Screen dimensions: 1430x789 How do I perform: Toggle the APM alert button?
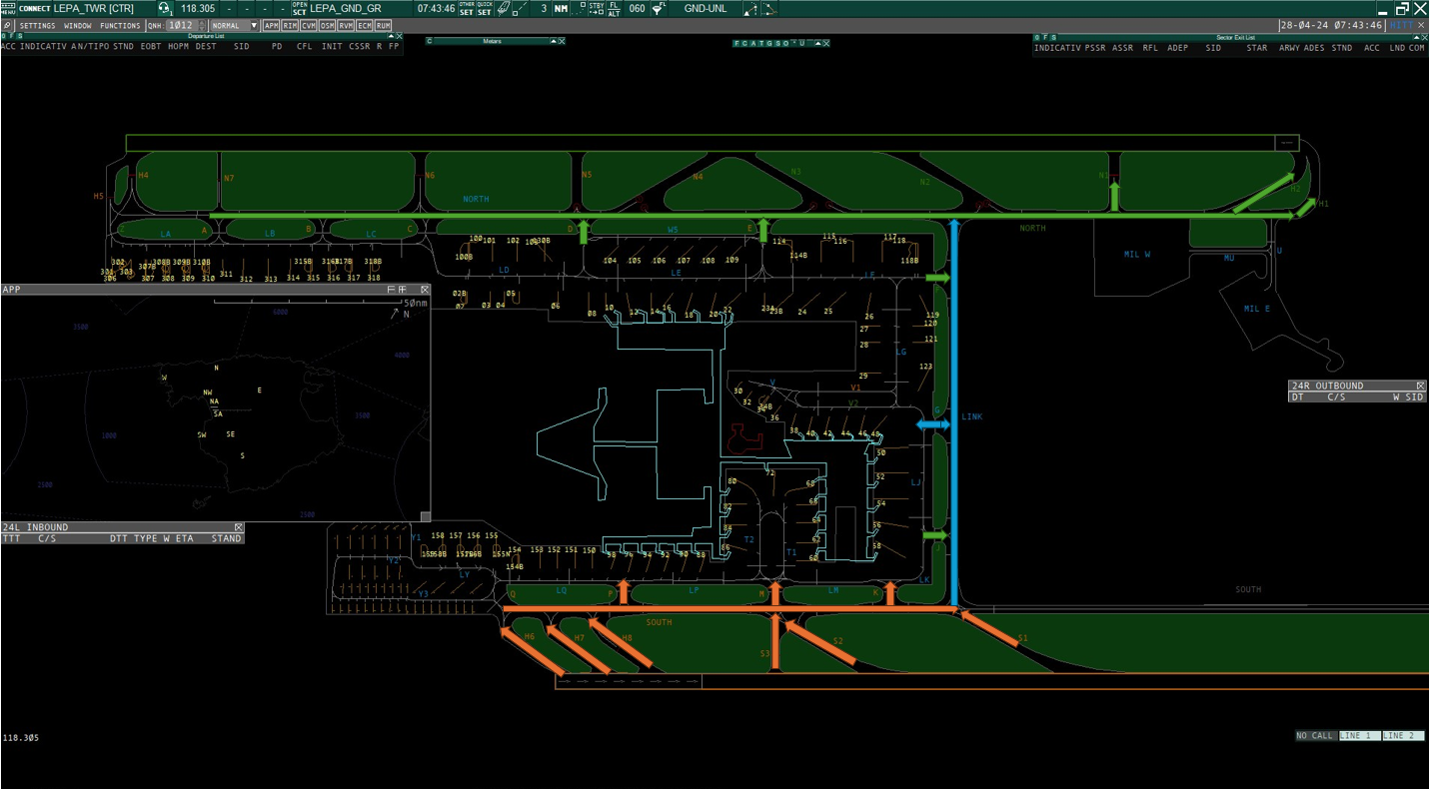point(271,25)
